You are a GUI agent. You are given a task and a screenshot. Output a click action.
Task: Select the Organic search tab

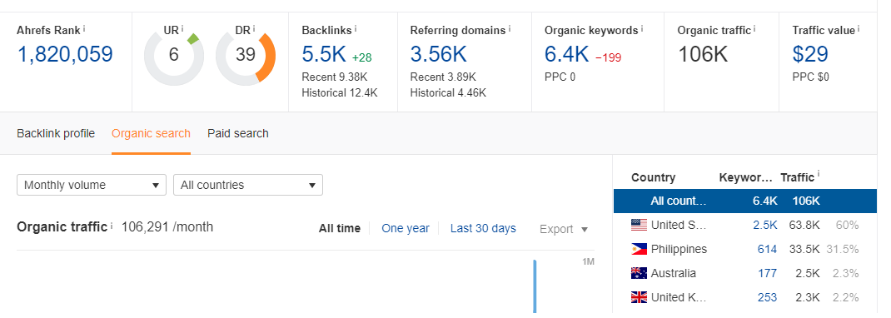pos(152,133)
